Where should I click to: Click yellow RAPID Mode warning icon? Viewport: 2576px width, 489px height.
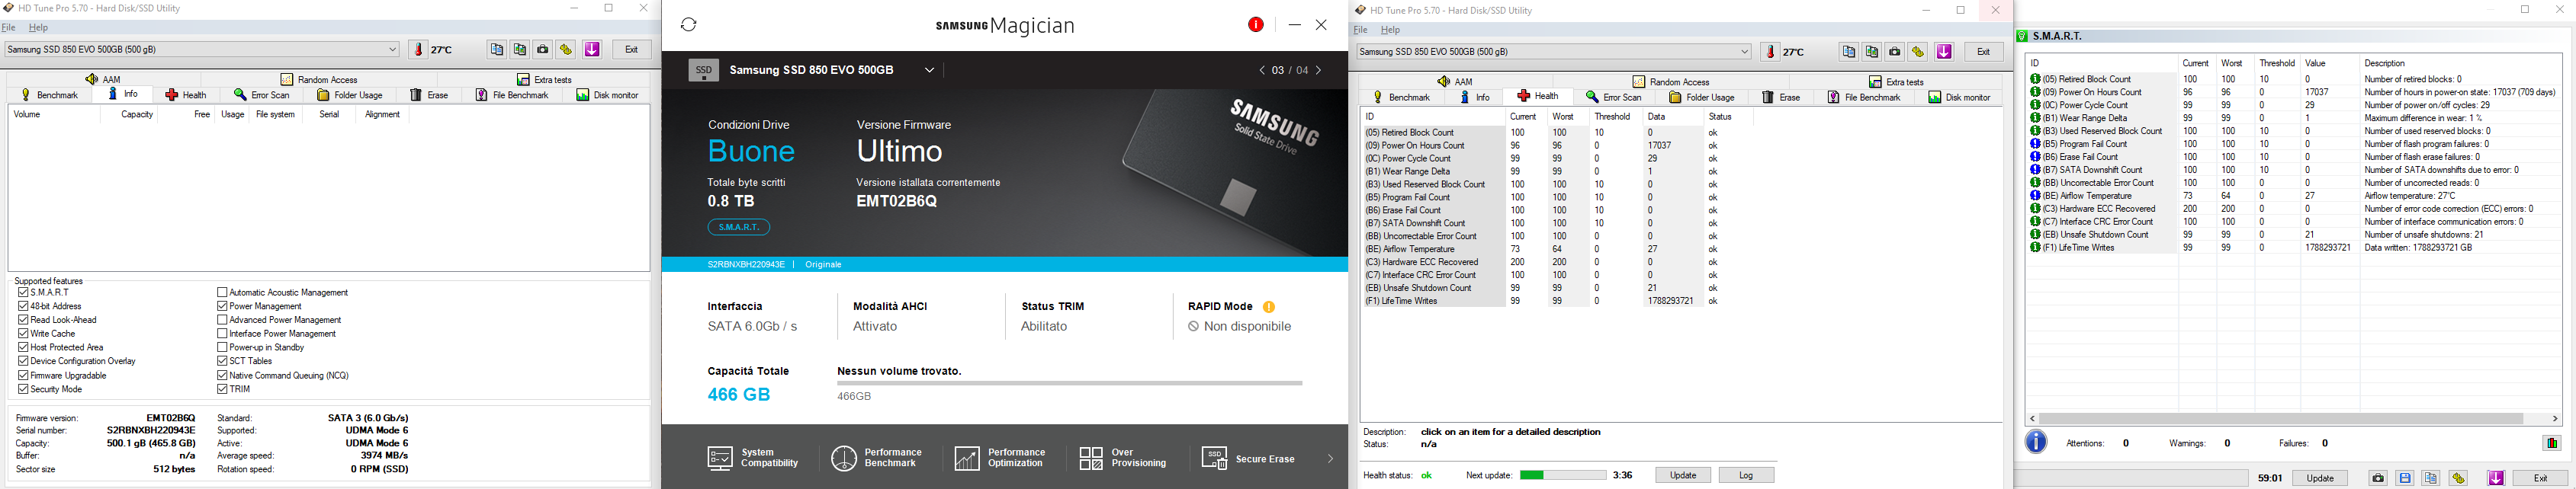pyautogui.click(x=1269, y=306)
